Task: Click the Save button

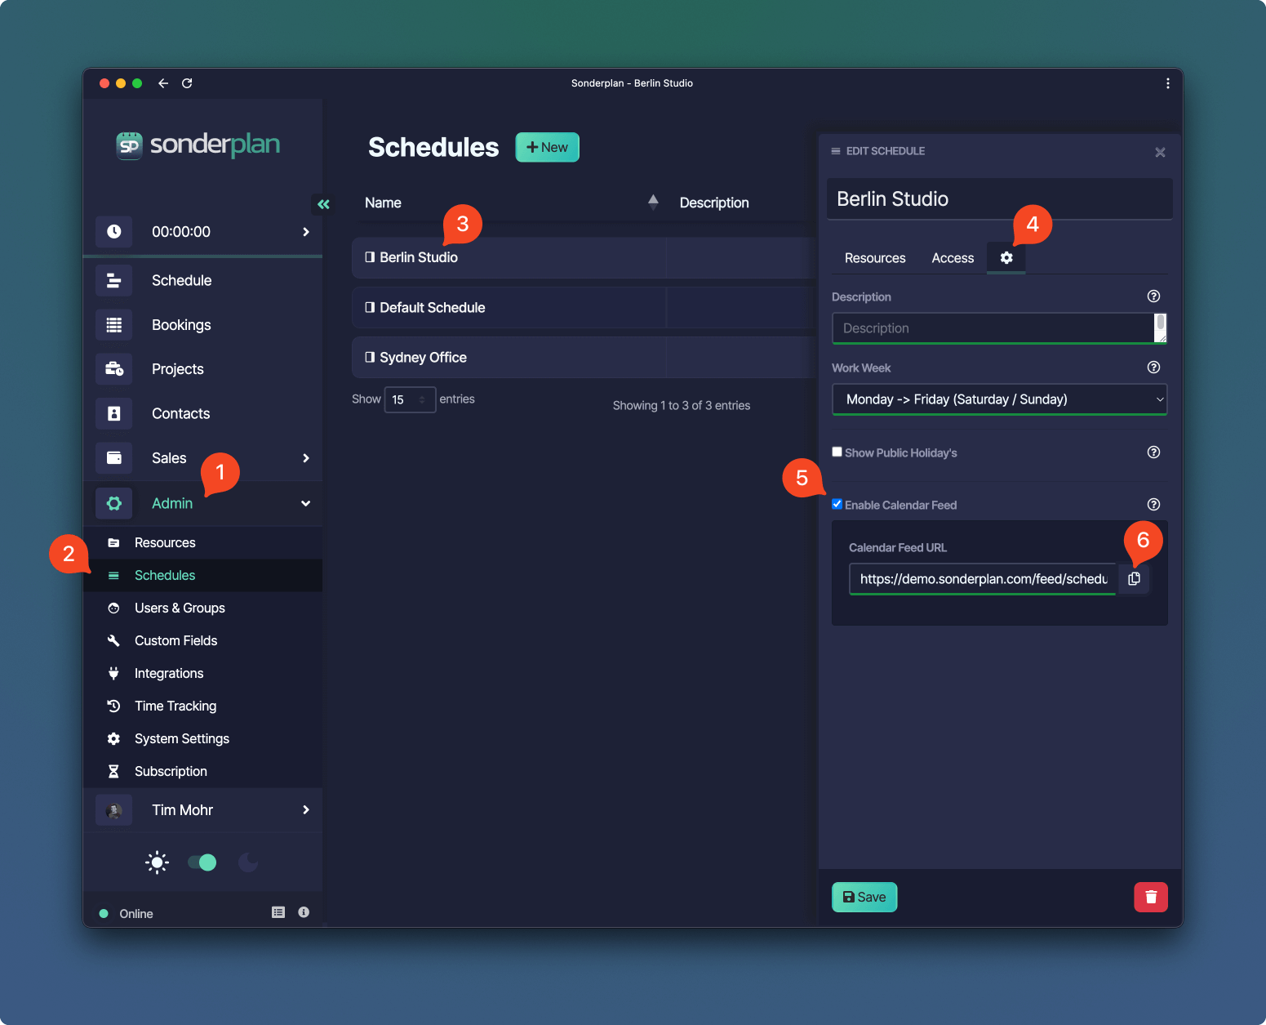Action: tap(864, 897)
